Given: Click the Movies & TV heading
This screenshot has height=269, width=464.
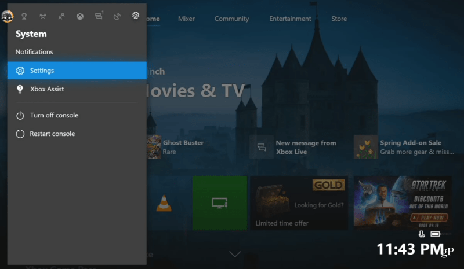Looking at the screenshot, I should pyautogui.click(x=197, y=90).
